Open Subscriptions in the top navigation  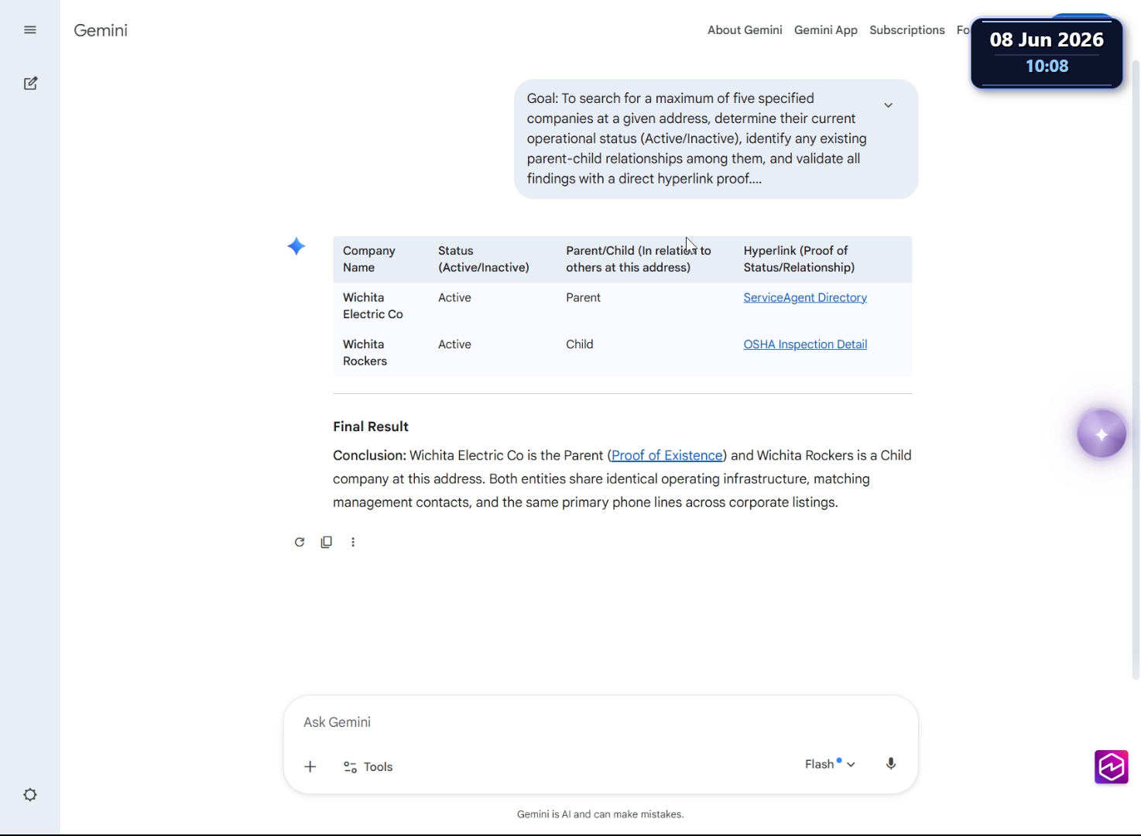pyautogui.click(x=907, y=30)
